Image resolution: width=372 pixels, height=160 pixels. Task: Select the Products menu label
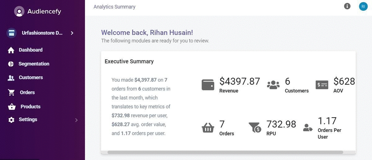click(30, 107)
